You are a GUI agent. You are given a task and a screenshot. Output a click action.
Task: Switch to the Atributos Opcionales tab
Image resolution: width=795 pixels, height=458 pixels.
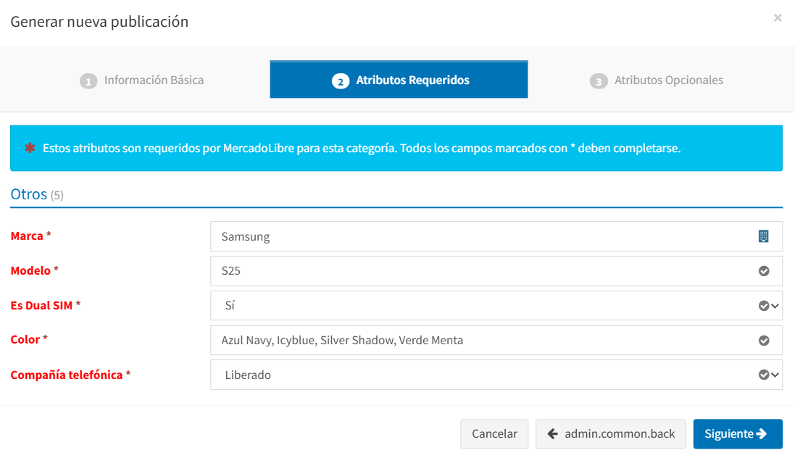(x=657, y=80)
